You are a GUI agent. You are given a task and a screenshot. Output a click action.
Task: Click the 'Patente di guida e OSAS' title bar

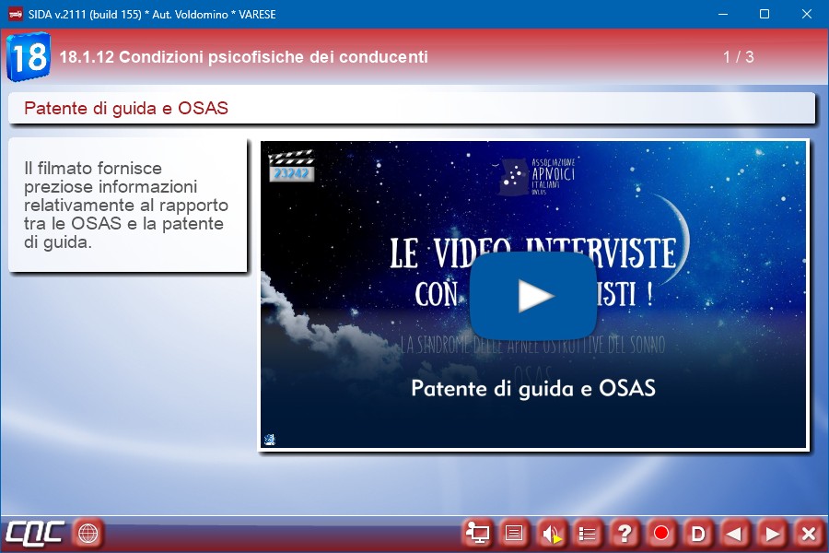pyautogui.click(x=411, y=109)
